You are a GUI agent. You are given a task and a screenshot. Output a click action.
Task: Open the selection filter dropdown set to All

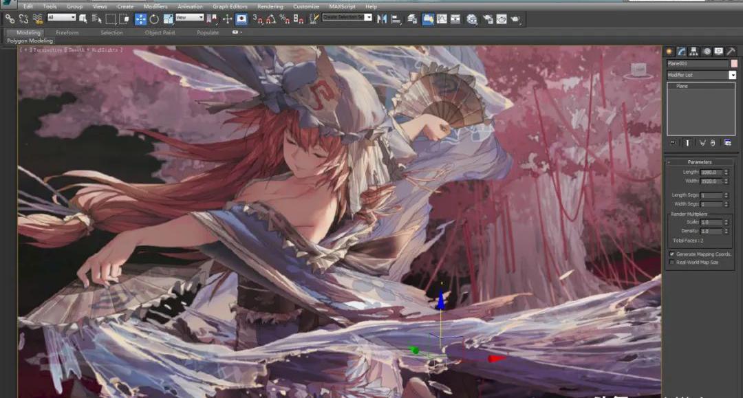point(62,17)
